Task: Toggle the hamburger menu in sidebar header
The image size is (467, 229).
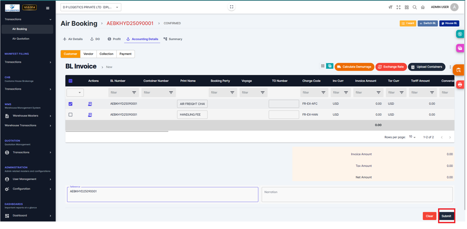Action: point(48,8)
